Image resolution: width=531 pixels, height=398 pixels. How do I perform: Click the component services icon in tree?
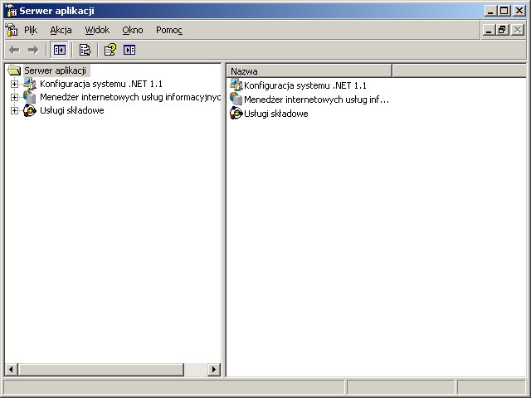[30, 110]
